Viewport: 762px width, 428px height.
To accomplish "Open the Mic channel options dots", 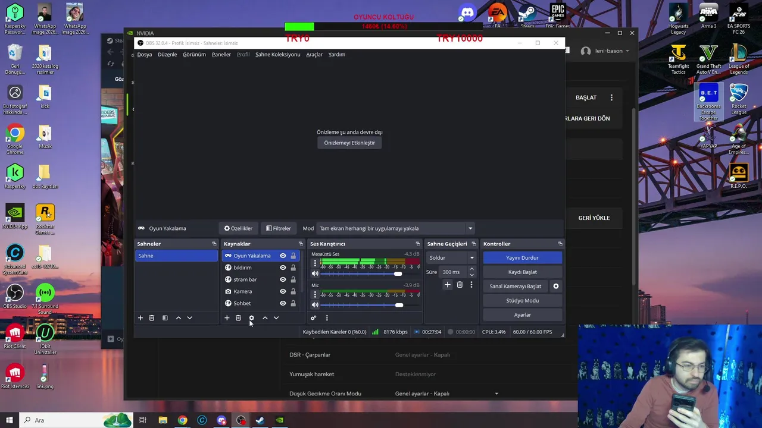I will 315,295.
